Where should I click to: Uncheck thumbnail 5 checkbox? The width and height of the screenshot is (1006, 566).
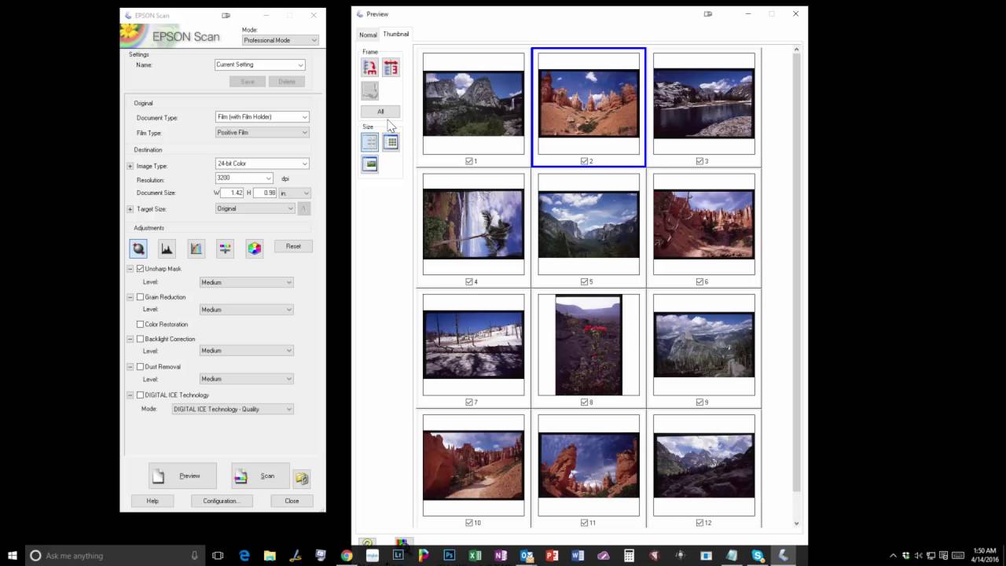(584, 281)
